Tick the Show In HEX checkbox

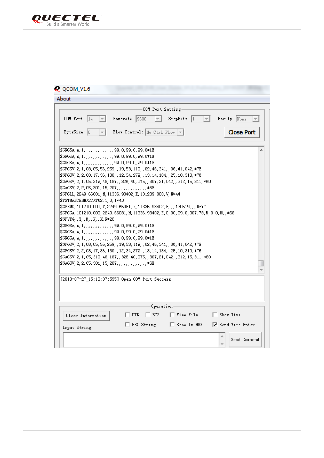click(x=172, y=325)
